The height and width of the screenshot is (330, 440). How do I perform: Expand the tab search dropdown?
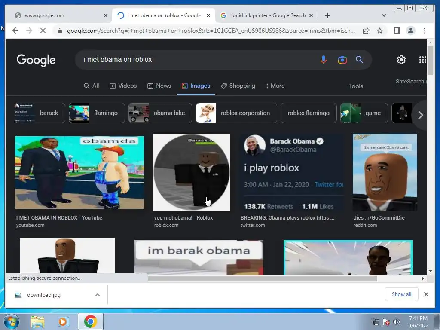(x=384, y=15)
